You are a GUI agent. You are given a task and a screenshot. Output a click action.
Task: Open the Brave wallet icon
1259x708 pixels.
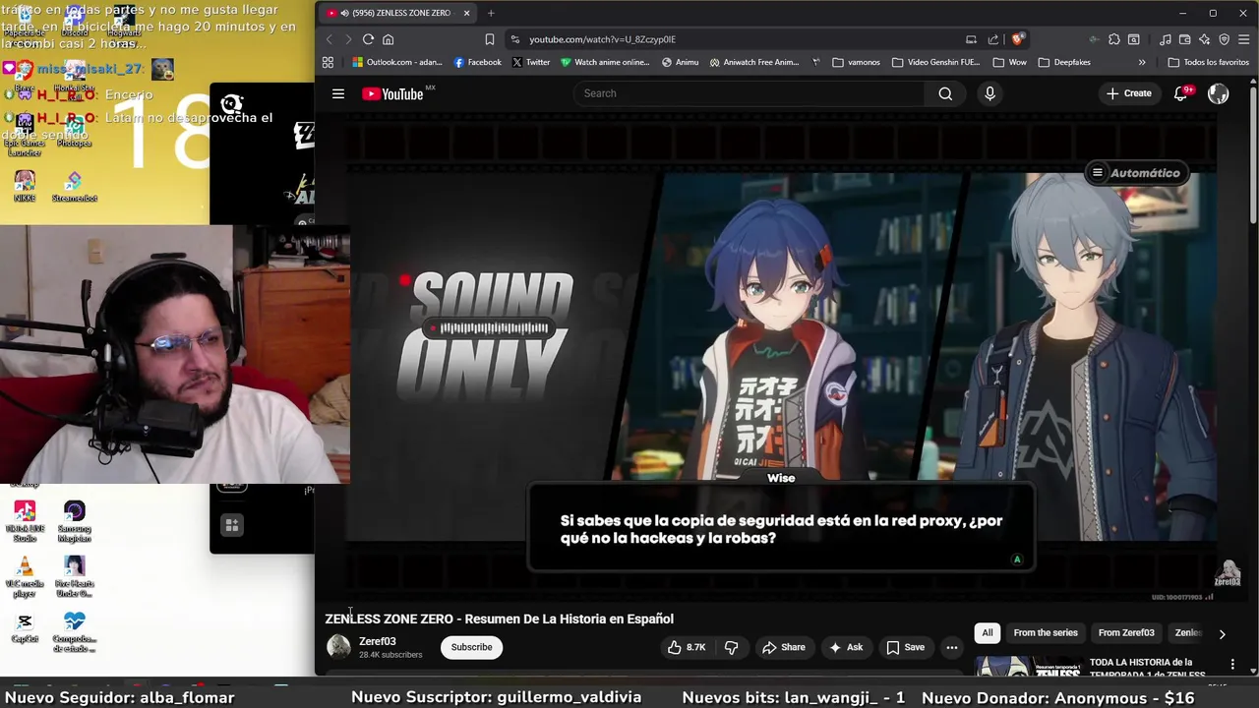(x=1184, y=39)
